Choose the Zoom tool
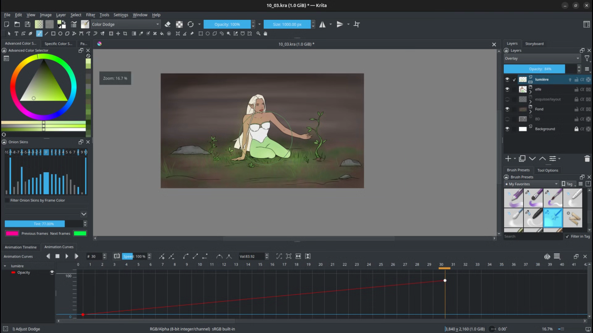Screen dimensions: 593x333 click(x=258, y=34)
